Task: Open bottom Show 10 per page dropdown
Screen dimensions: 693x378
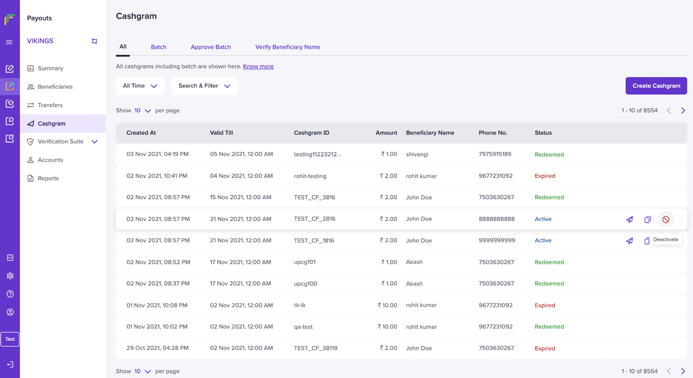Action: (x=142, y=372)
